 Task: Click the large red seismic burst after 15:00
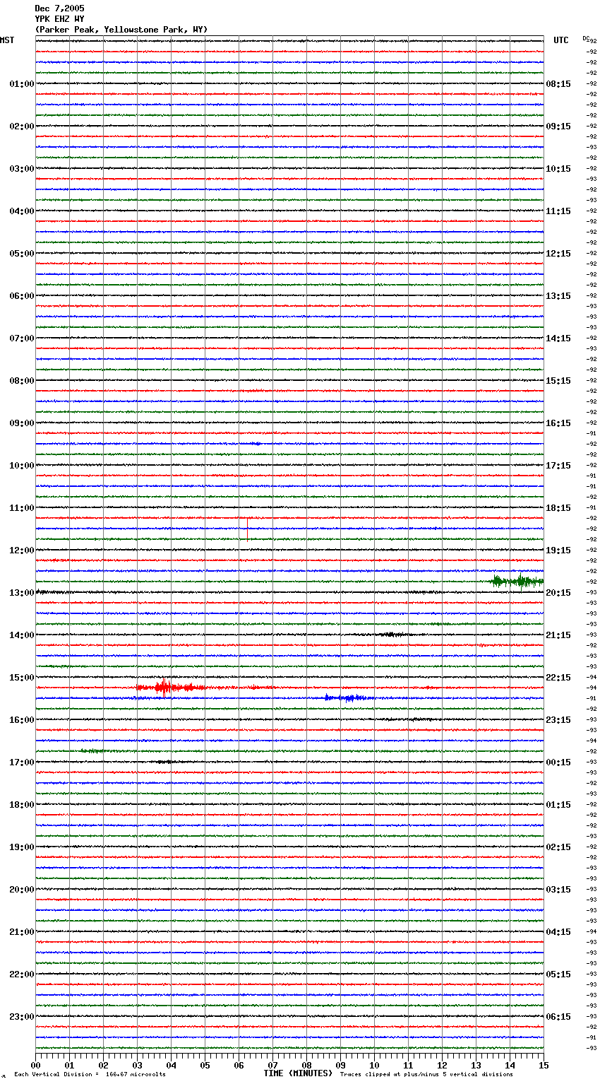coord(169,688)
